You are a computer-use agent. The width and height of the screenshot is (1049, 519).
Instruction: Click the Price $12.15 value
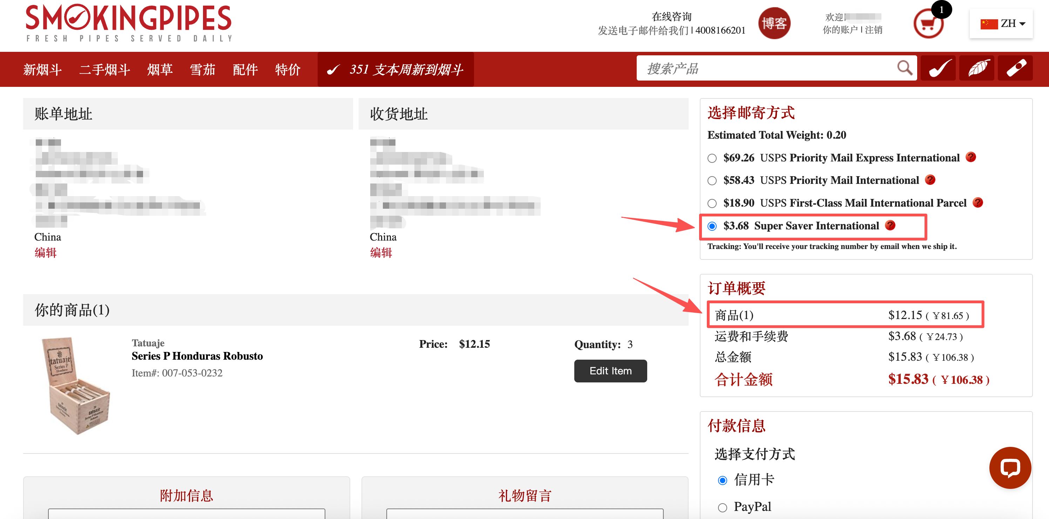[474, 344]
